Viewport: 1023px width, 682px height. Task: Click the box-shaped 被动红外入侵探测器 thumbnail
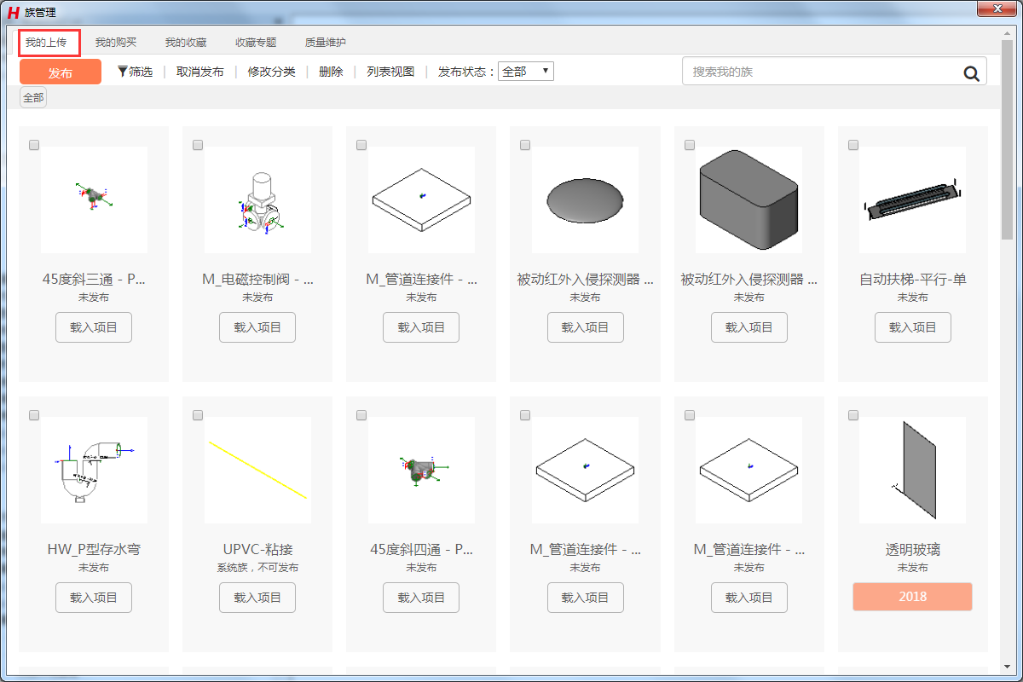point(748,199)
